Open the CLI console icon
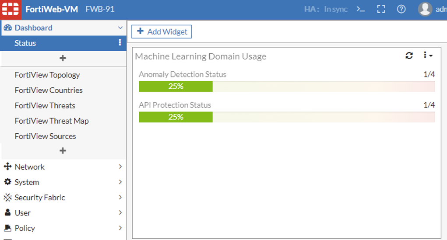Image resolution: width=447 pixels, height=240 pixels. [360, 9]
